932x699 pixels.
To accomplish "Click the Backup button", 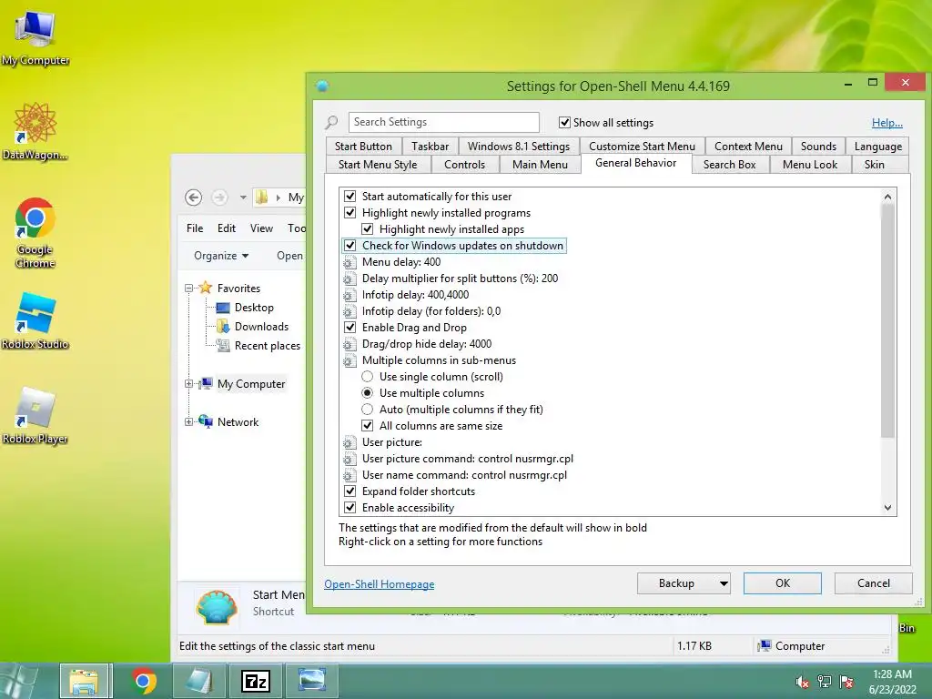I will point(676,583).
